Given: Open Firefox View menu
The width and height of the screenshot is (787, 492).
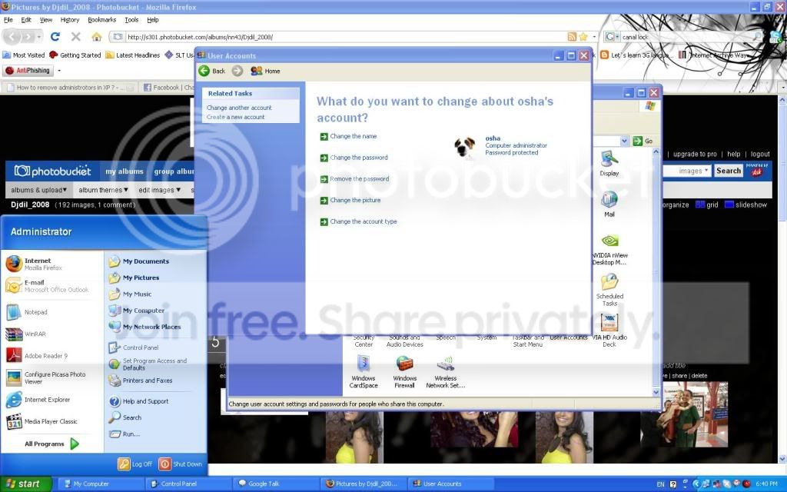Looking at the screenshot, I should 46,20.
